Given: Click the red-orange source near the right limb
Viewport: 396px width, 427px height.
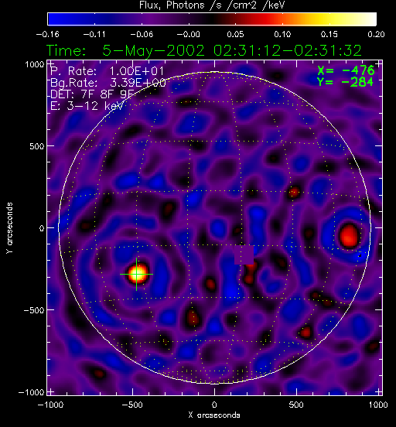Looking at the screenshot, I should pyautogui.click(x=349, y=236).
